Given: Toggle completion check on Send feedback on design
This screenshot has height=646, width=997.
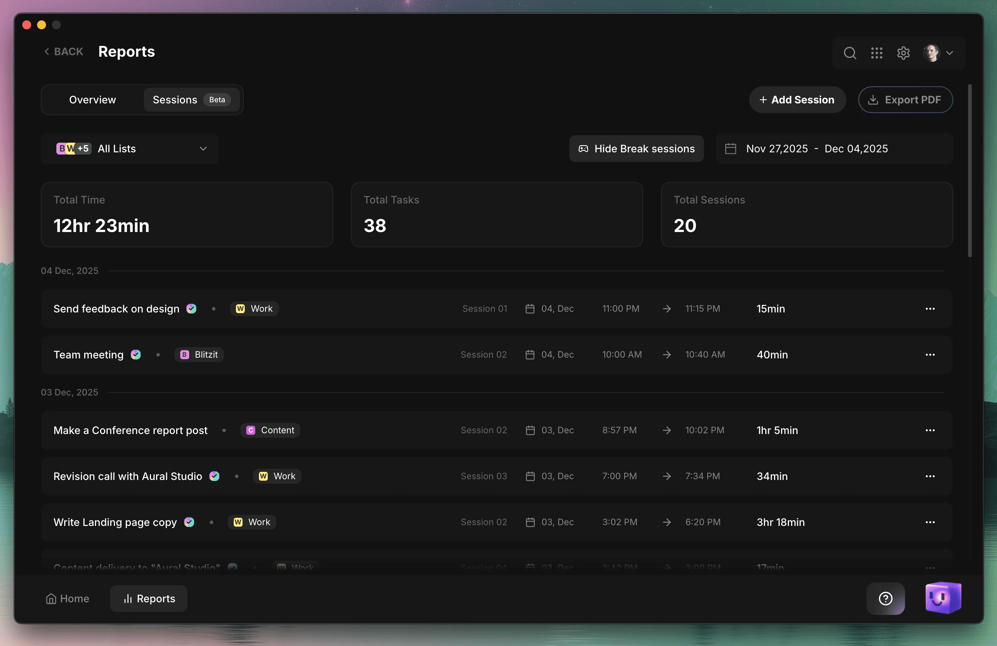Looking at the screenshot, I should pos(191,309).
